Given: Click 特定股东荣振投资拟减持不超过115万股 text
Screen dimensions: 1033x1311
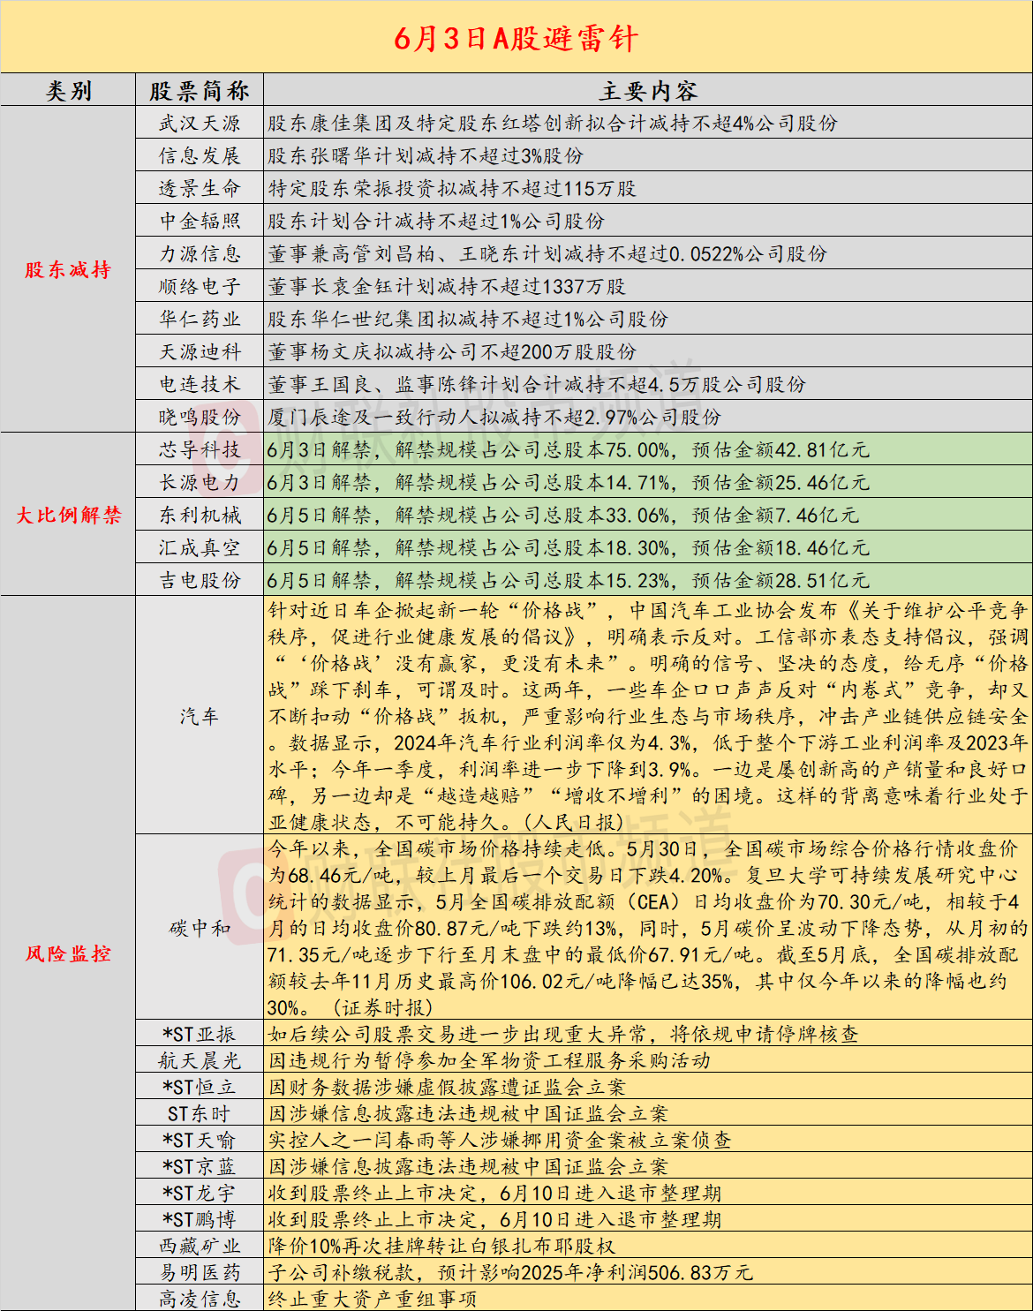Looking at the screenshot, I should tap(452, 189).
